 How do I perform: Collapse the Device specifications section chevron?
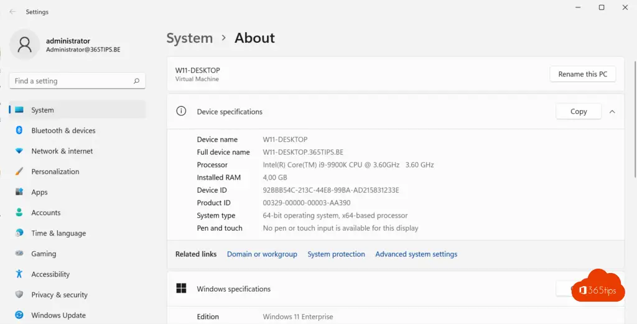[x=612, y=112]
